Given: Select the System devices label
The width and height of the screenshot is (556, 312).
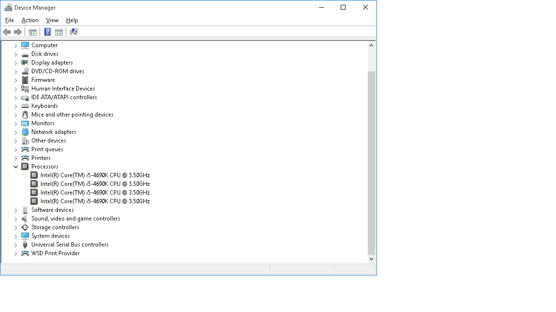Looking at the screenshot, I should coord(50,236).
